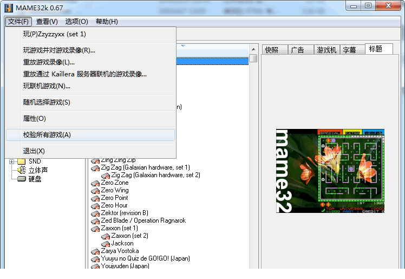Viewport: 405px width, 279px height.
Task: Select Zarya Vostoka in the list
Action: pyautogui.click(x=120, y=251)
